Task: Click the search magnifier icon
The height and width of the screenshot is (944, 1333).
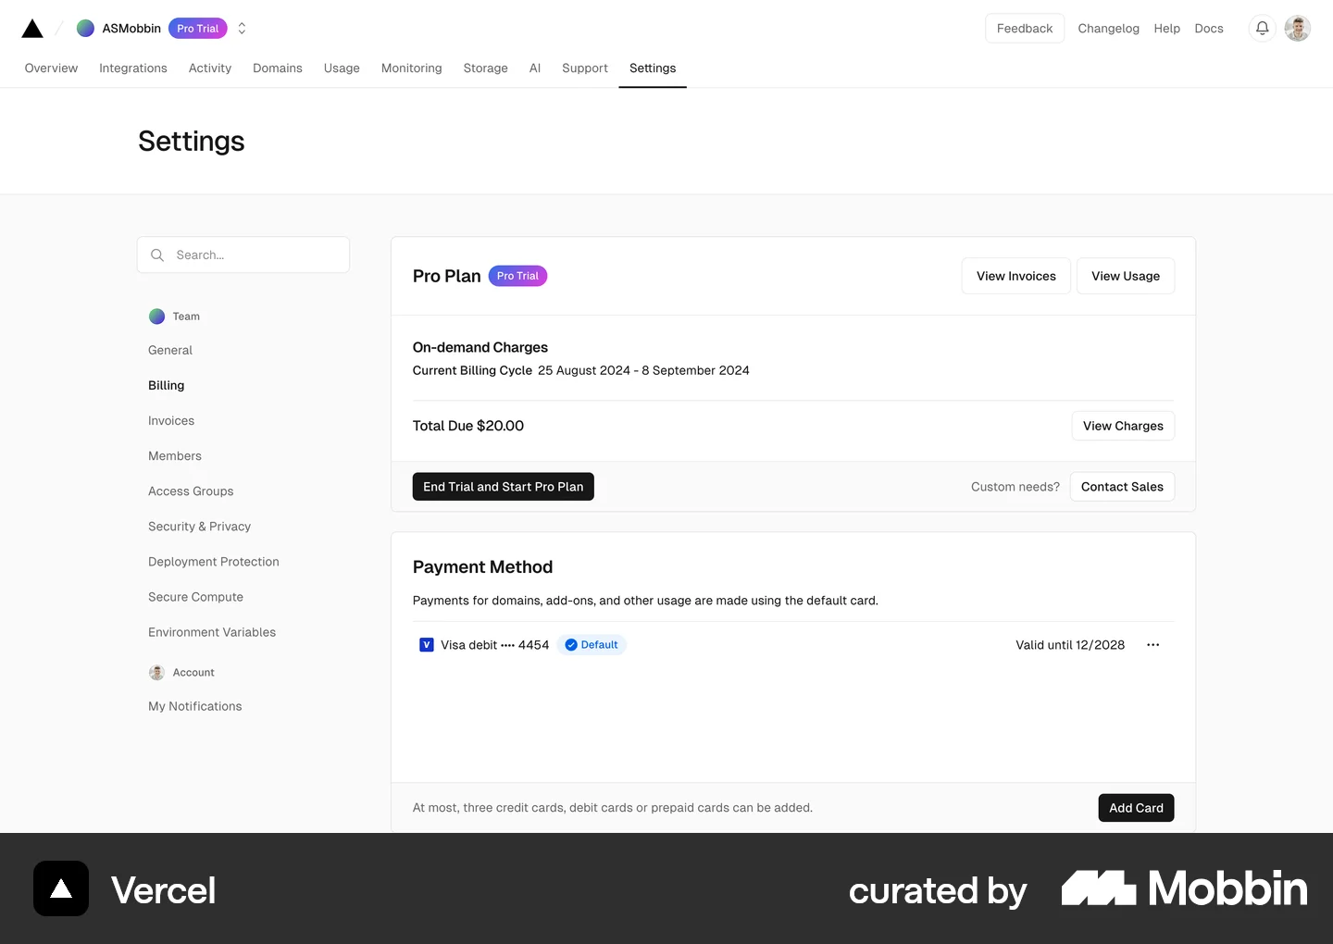Action: click(157, 255)
